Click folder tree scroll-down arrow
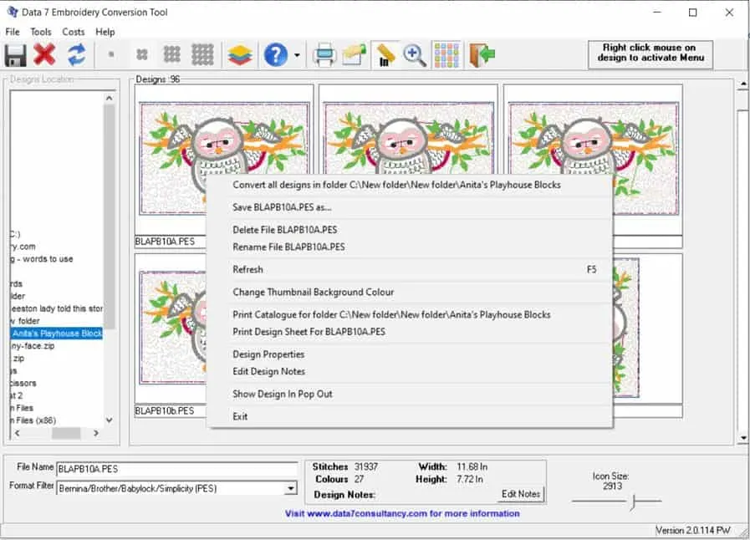750x540 pixels. tap(110, 420)
